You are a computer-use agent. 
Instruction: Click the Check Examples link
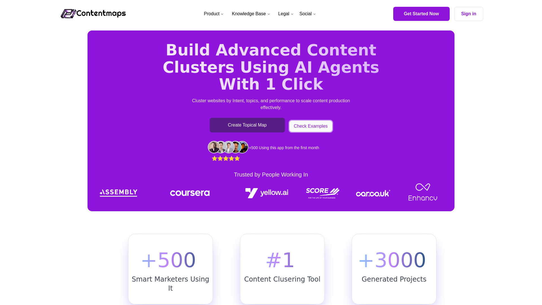click(310, 126)
